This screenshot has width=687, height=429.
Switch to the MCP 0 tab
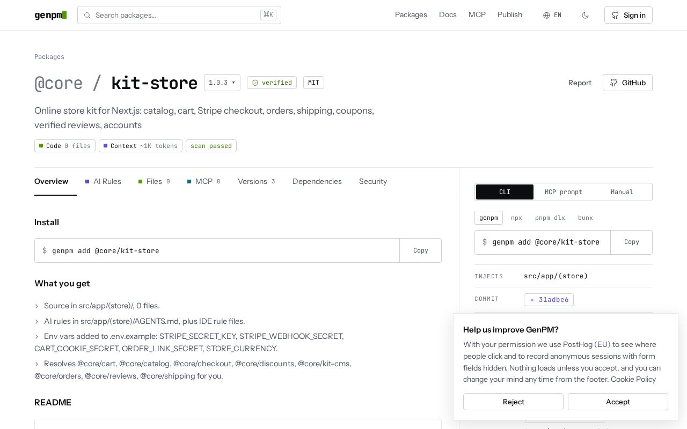[204, 181]
